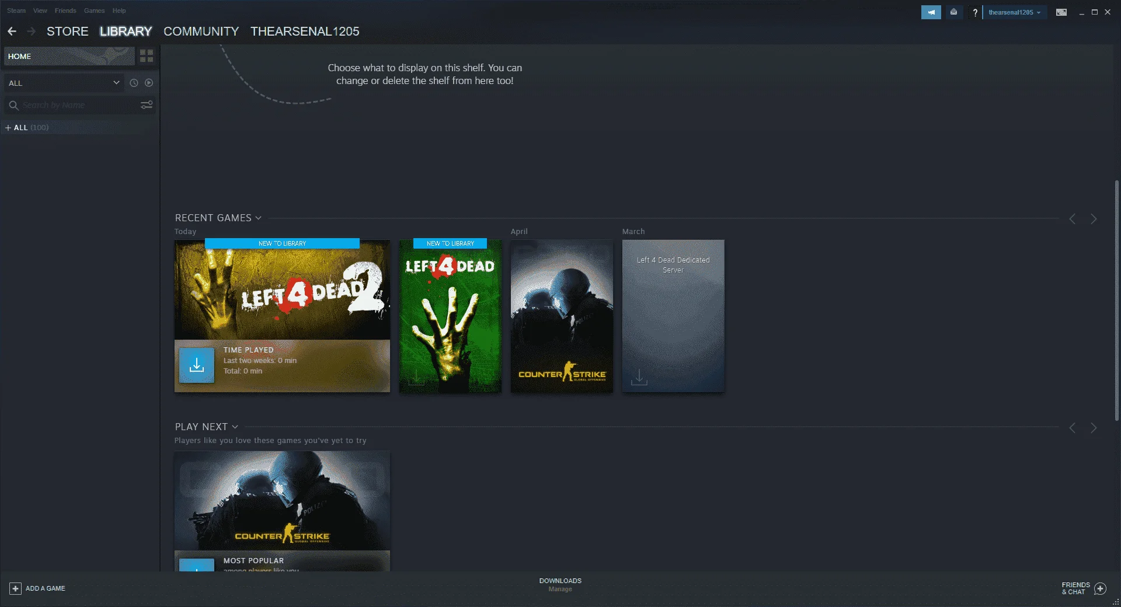Click download button on Play Next Counter-Strike

tap(197, 565)
